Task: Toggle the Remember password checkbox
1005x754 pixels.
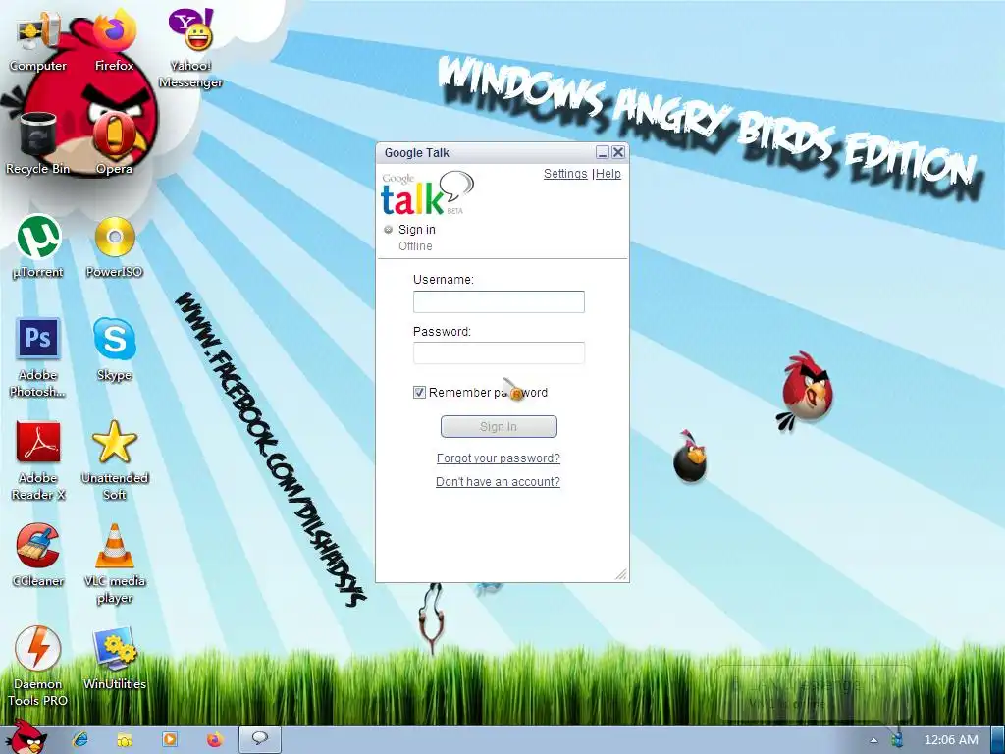Action: 419,393
